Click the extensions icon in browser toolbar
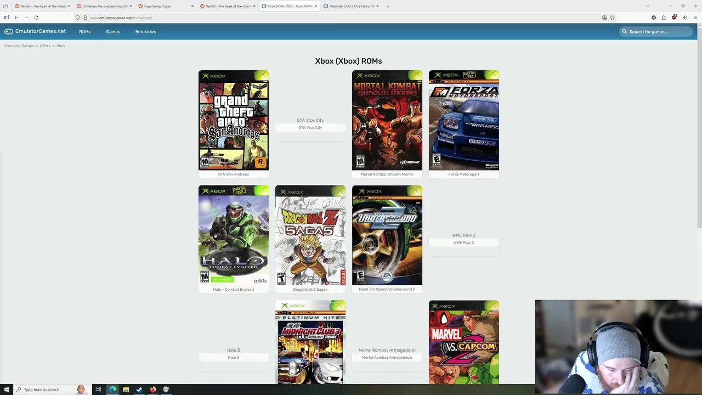This screenshot has height=395, width=702. point(664,18)
